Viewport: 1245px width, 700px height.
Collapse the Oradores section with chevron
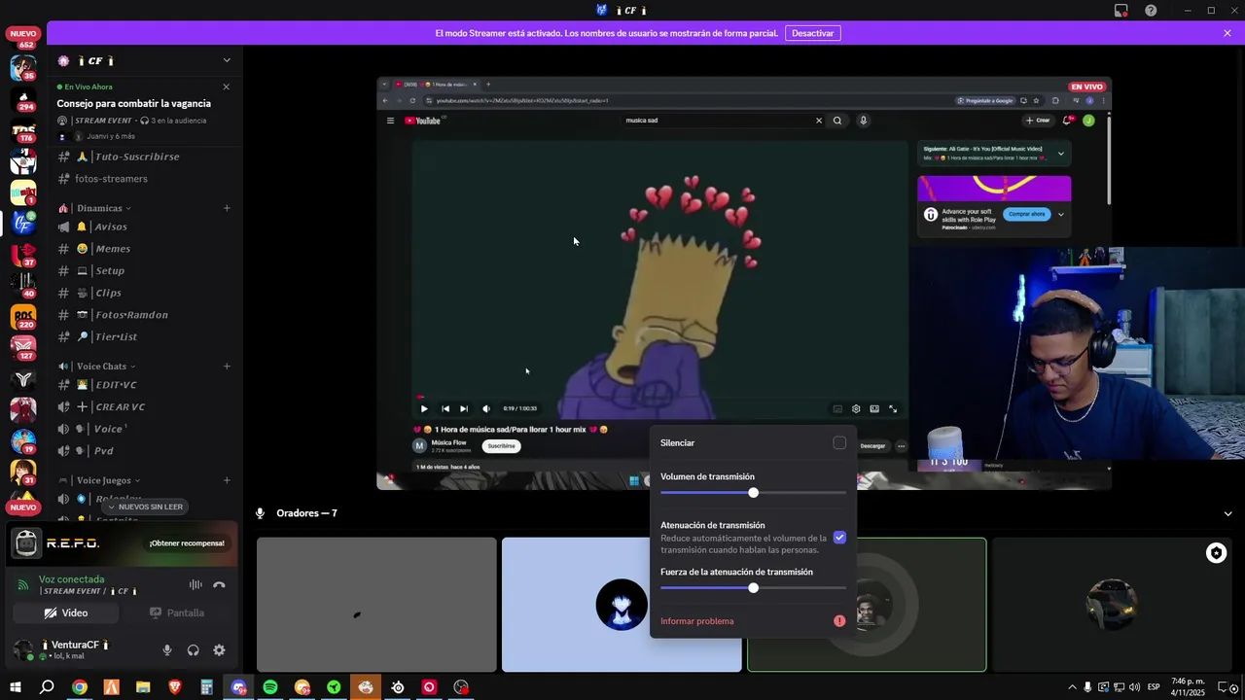[x=1227, y=513]
